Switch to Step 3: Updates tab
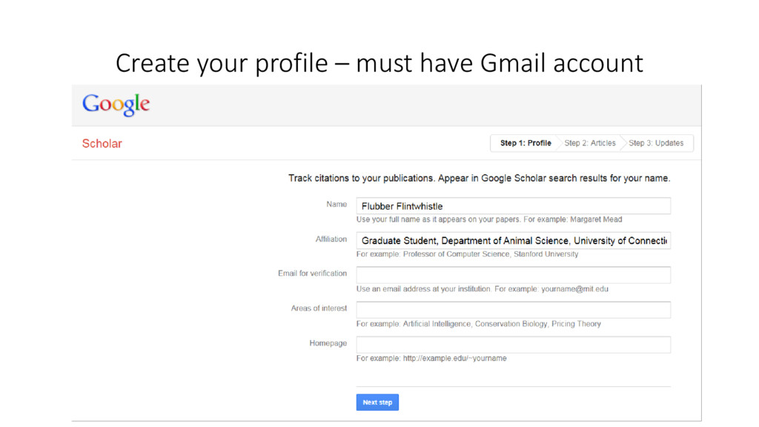 pos(656,143)
